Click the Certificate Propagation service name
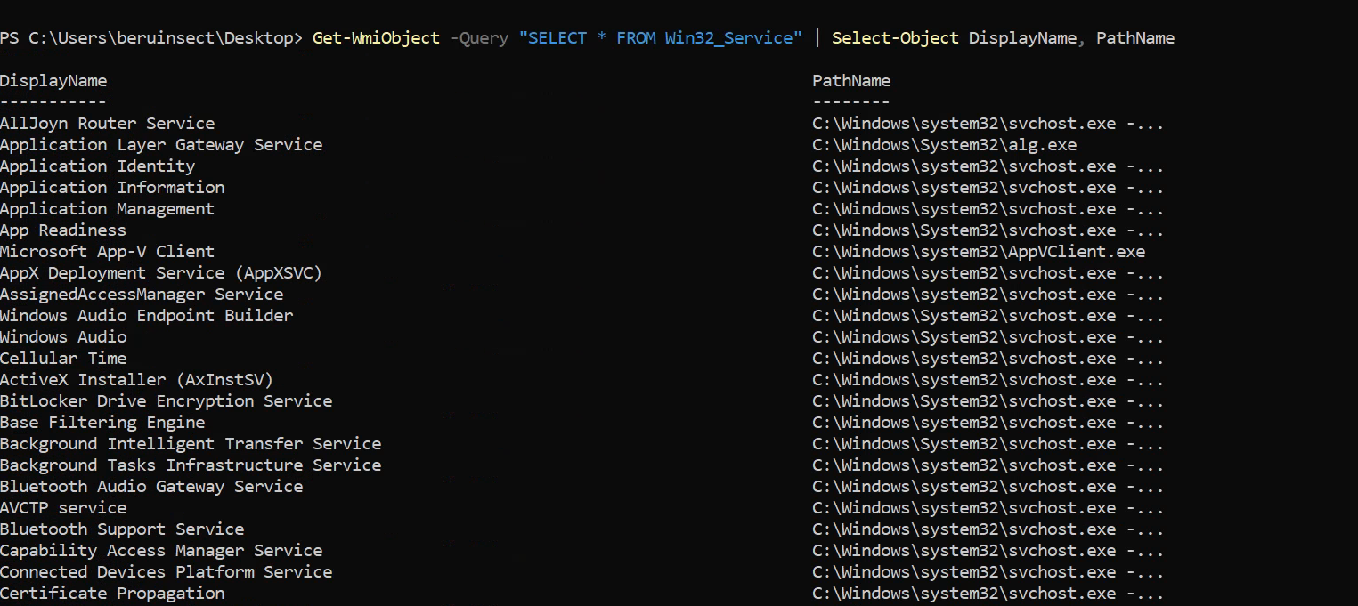This screenshot has height=606, width=1358. (x=112, y=594)
